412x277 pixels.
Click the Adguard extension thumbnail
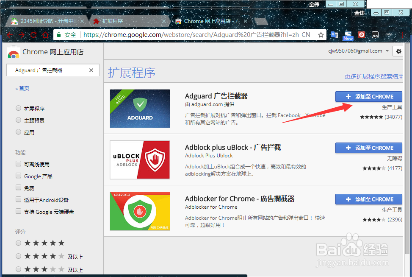pos(140,109)
